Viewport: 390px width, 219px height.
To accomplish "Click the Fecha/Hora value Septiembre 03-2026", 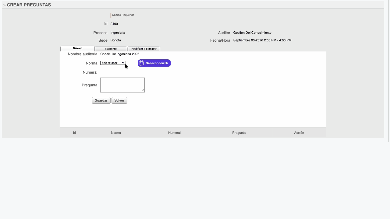I will pyautogui.click(x=262, y=40).
